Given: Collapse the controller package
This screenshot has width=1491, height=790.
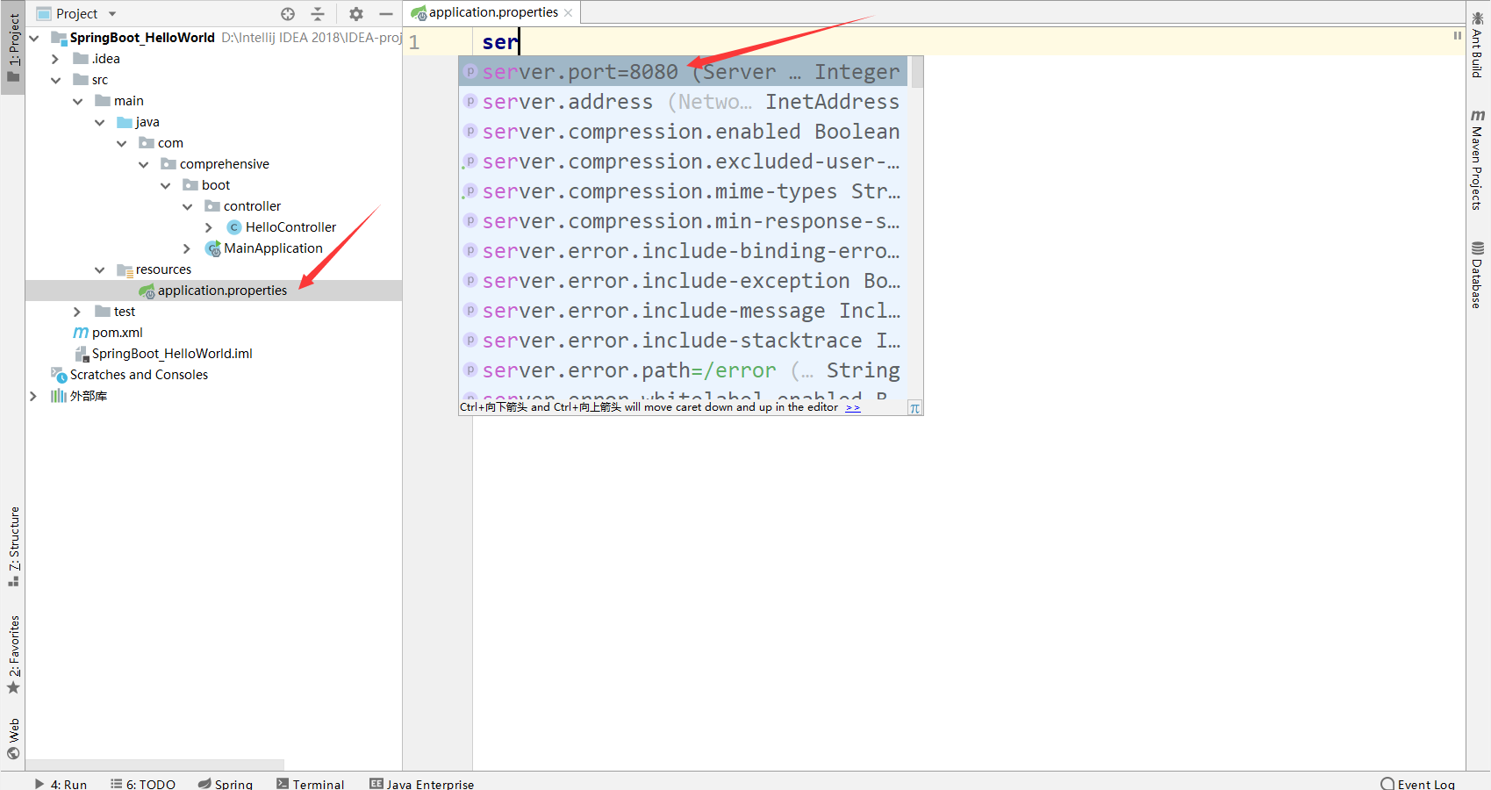Looking at the screenshot, I should tap(188, 206).
